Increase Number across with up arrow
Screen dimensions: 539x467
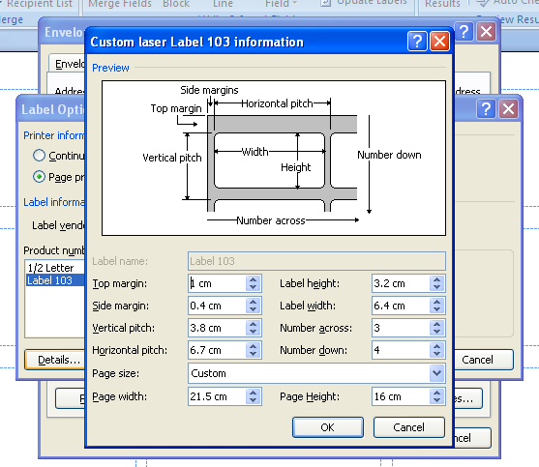pyautogui.click(x=436, y=324)
